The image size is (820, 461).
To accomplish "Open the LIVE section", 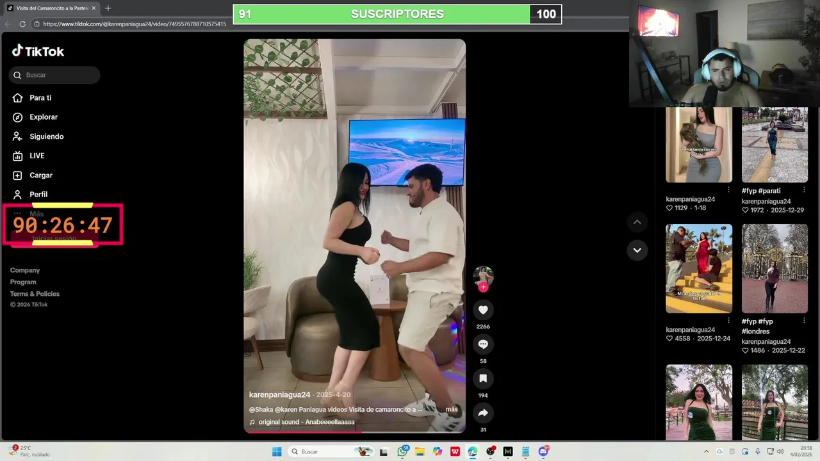I will 29,156.
